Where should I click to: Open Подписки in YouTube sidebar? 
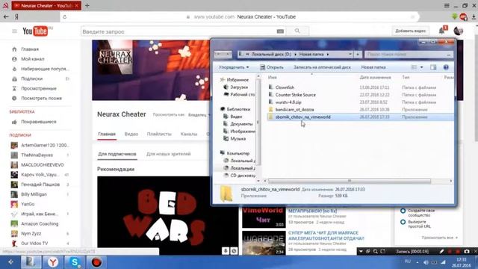coord(31,78)
